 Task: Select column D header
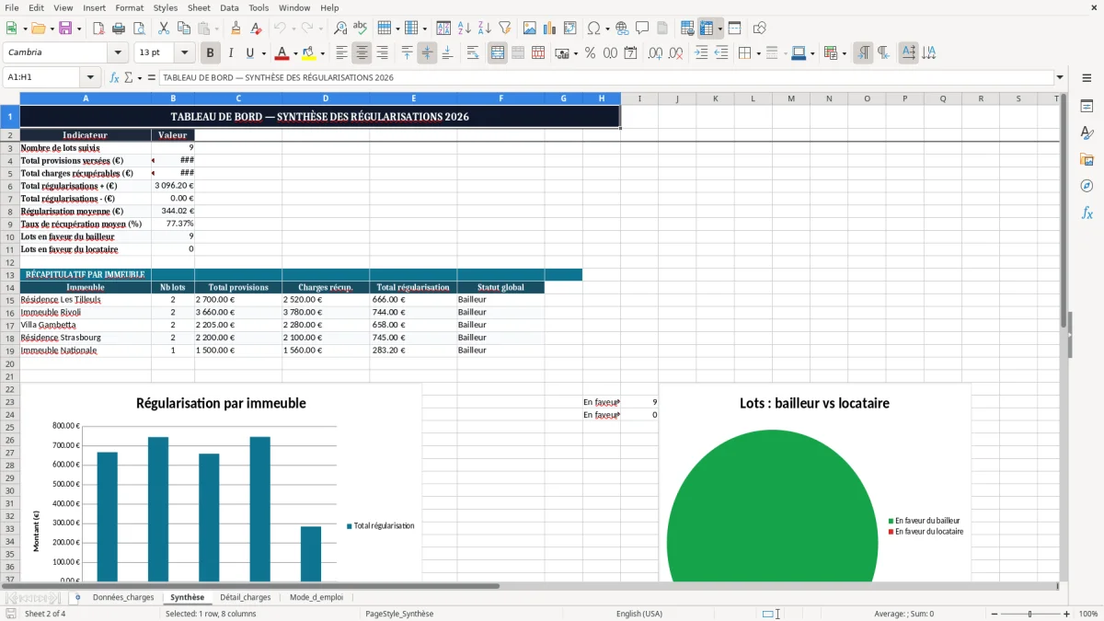click(x=326, y=98)
